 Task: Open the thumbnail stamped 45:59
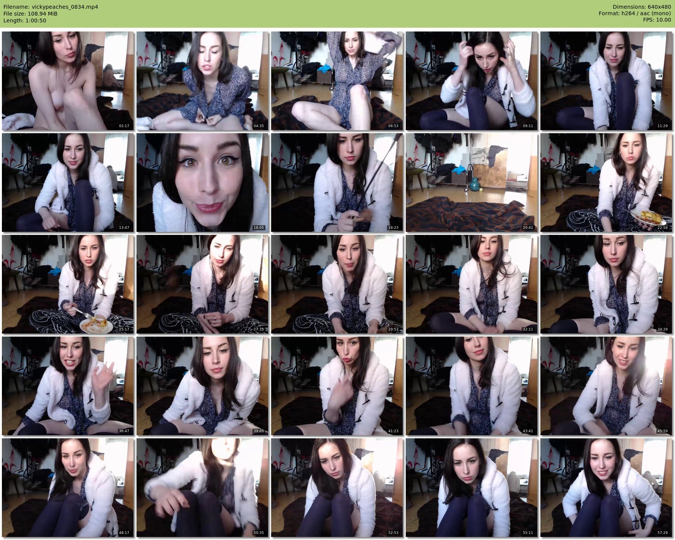(606, 386)
